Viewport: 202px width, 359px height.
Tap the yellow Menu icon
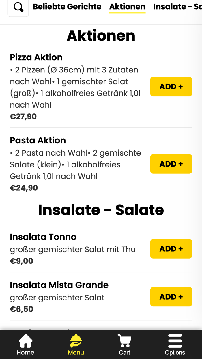click(76, 341)
